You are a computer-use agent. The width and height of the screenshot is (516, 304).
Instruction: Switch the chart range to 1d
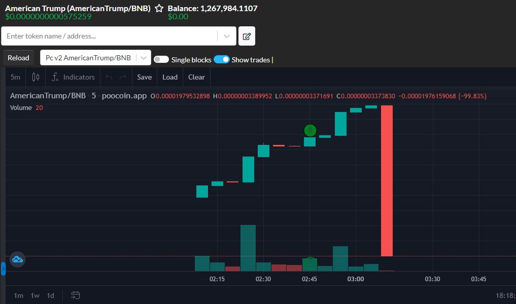tap(50, 295)
